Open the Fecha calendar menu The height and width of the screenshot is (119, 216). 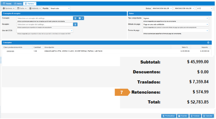point(22,9)
